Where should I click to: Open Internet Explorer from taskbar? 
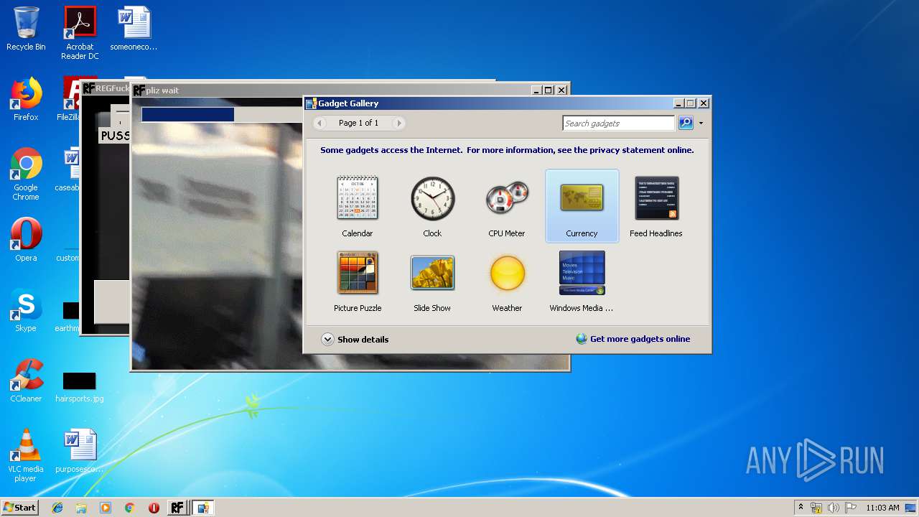click(57, 508)
